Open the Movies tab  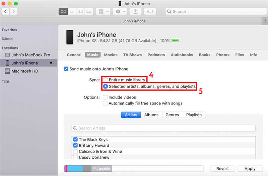pyautogui.click(x=111, y=55)
